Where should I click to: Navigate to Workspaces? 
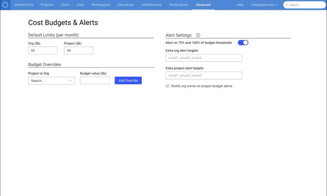tap(100, 5)
